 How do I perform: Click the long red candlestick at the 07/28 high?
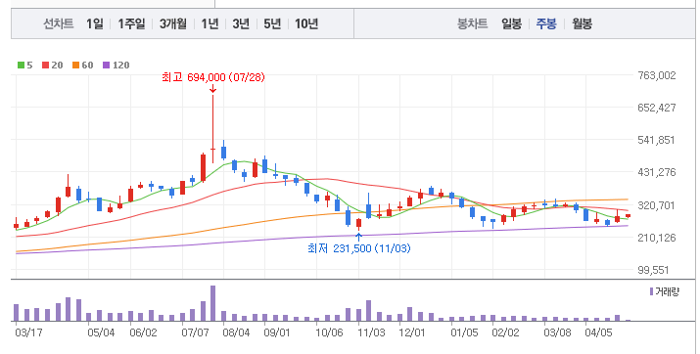(213, 129)
